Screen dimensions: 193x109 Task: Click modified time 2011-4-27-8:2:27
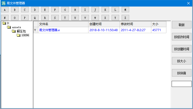pos(133,30)
